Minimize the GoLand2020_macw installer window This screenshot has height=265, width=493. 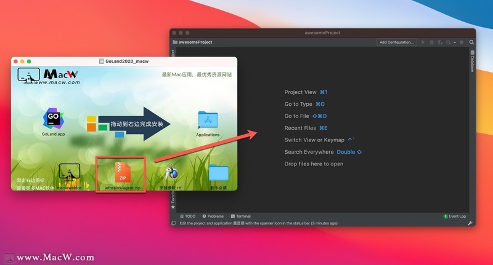(x=22, y=61)
